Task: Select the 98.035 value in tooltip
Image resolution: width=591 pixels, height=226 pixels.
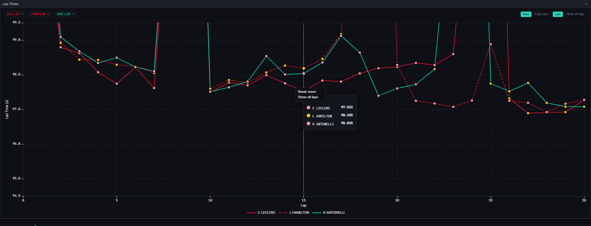Action: 347,123
